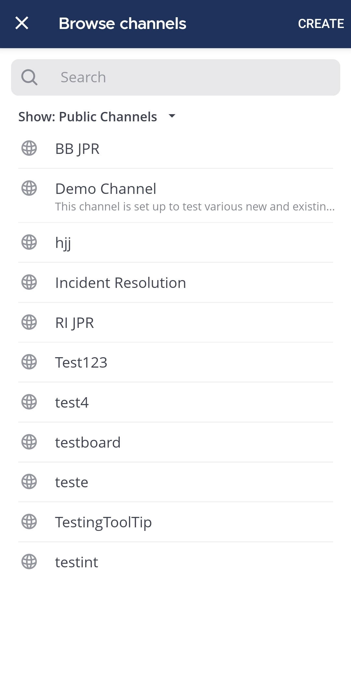This screenshot has height=689, width=351.
Task: Tap the magnifier search icon
Action: (29, 77)
